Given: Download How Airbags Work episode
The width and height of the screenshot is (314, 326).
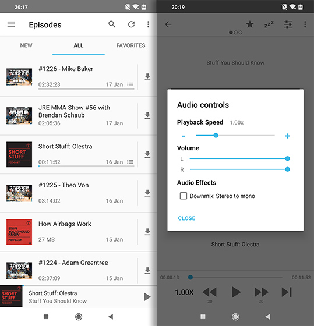Looking at the screenshot, I should tap(147, 232).
